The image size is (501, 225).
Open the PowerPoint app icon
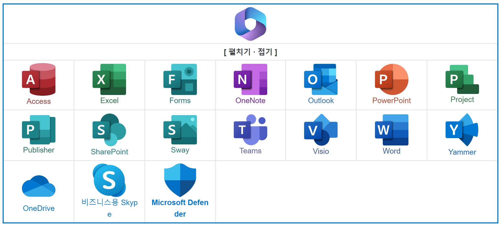(x=391, y=79)
